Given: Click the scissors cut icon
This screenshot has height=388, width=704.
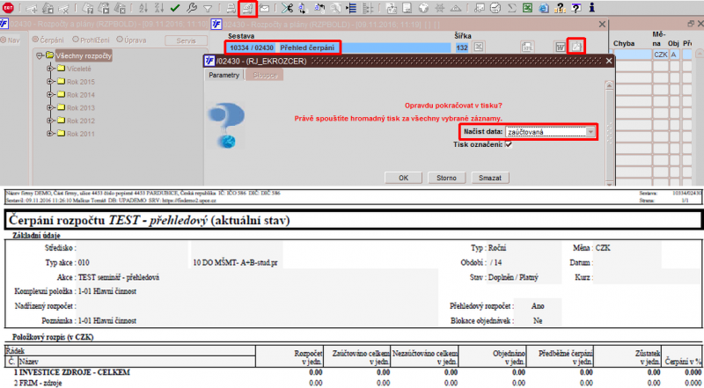Looking at the screenshot, I should tap(287, 8).
